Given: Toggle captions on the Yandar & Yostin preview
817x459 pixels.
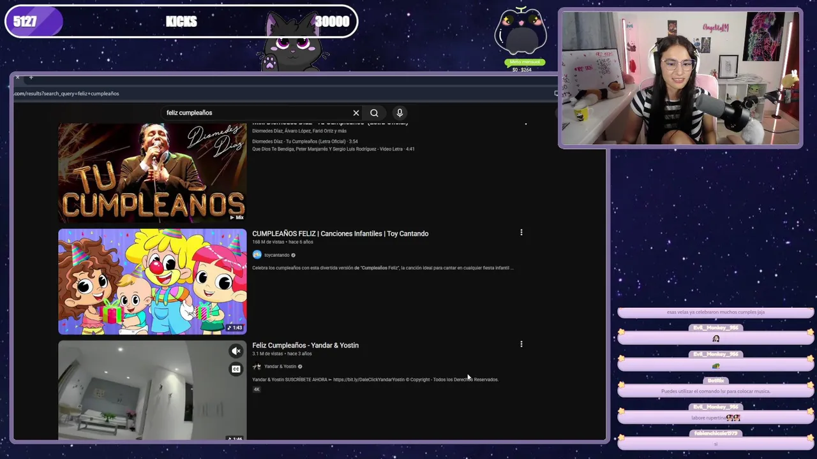Looking at the screenshot, I should pos(236,368).
